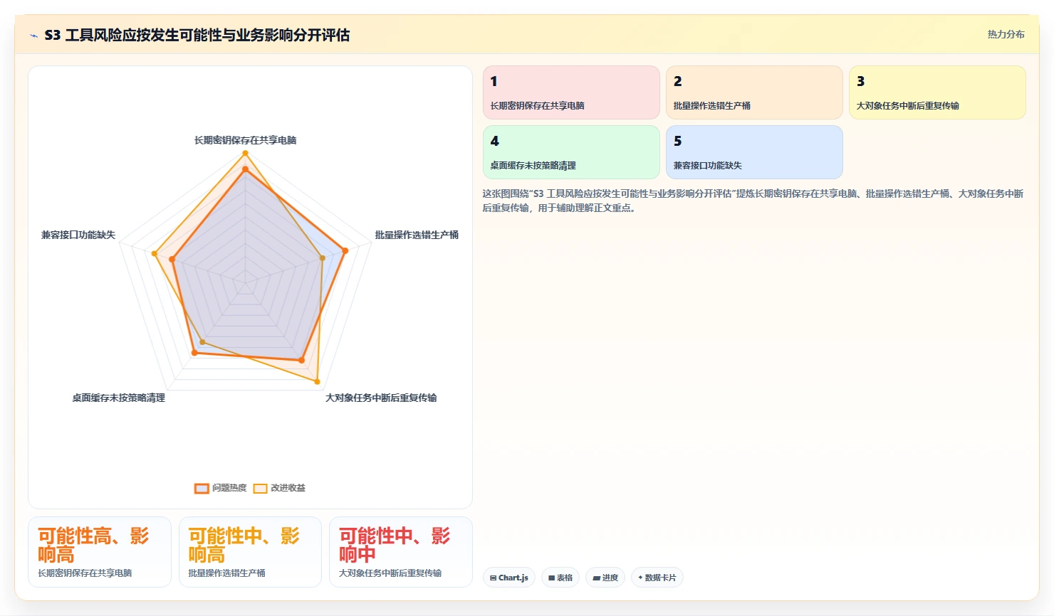Open the 可能性中、影响高 summary card
This screenshot has width=1054, height=616.
tap(250, 552)
